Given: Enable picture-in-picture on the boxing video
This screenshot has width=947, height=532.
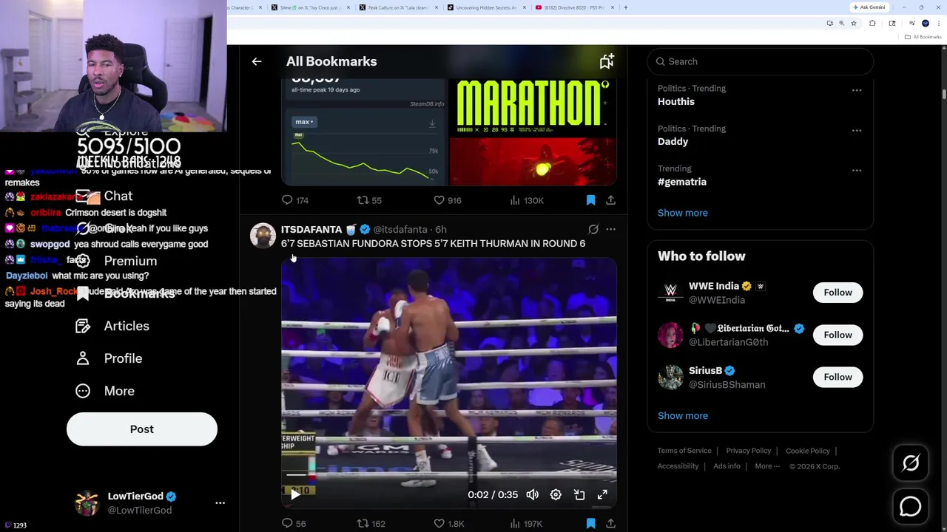Looking at the screenshot, I should coord(579,495).
